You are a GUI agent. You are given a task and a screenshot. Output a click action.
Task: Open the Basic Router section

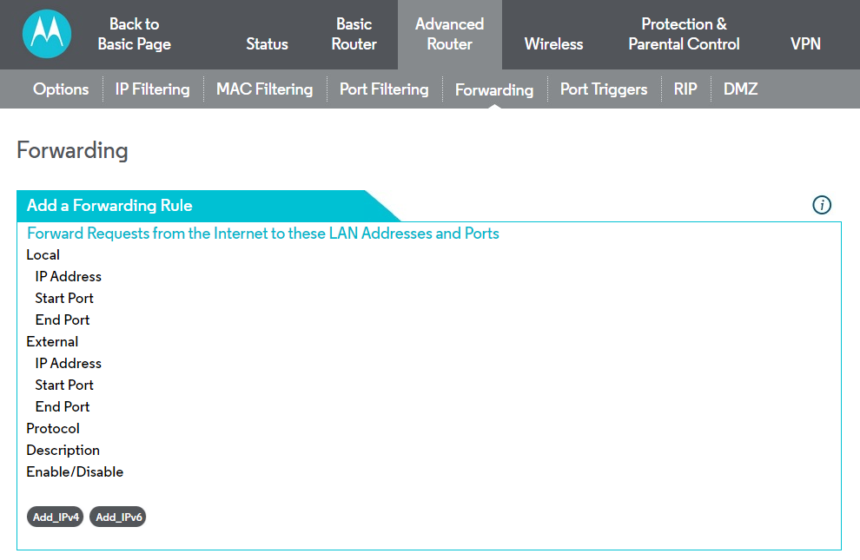[x=354, y=35]
